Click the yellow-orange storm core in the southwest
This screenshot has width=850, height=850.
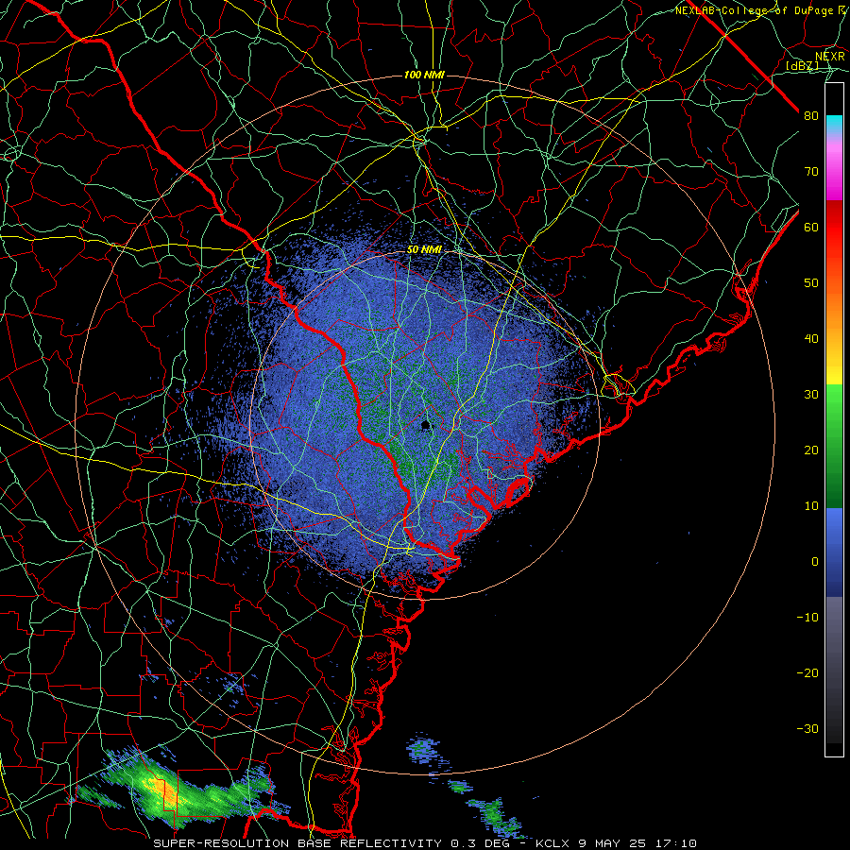(x=167, y=790)
